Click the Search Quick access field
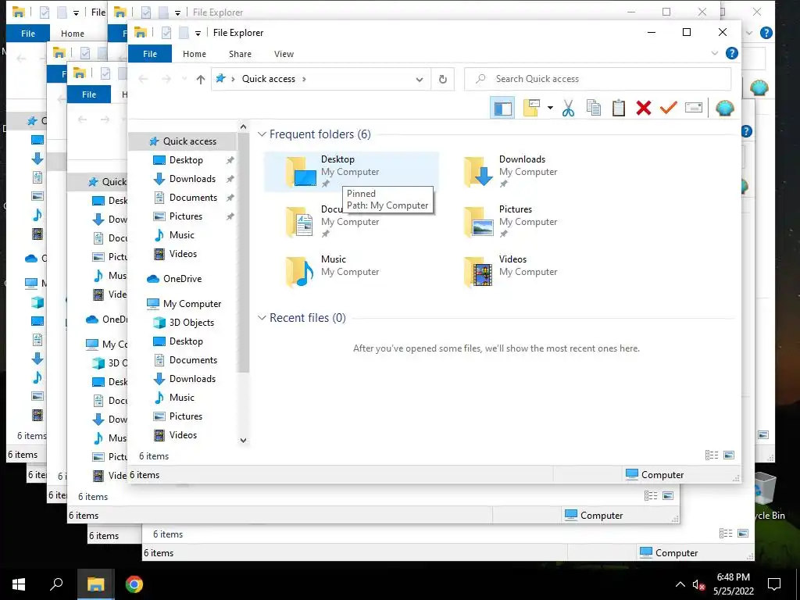This screenshot has width=800, height=600. [x=598, y=79]
